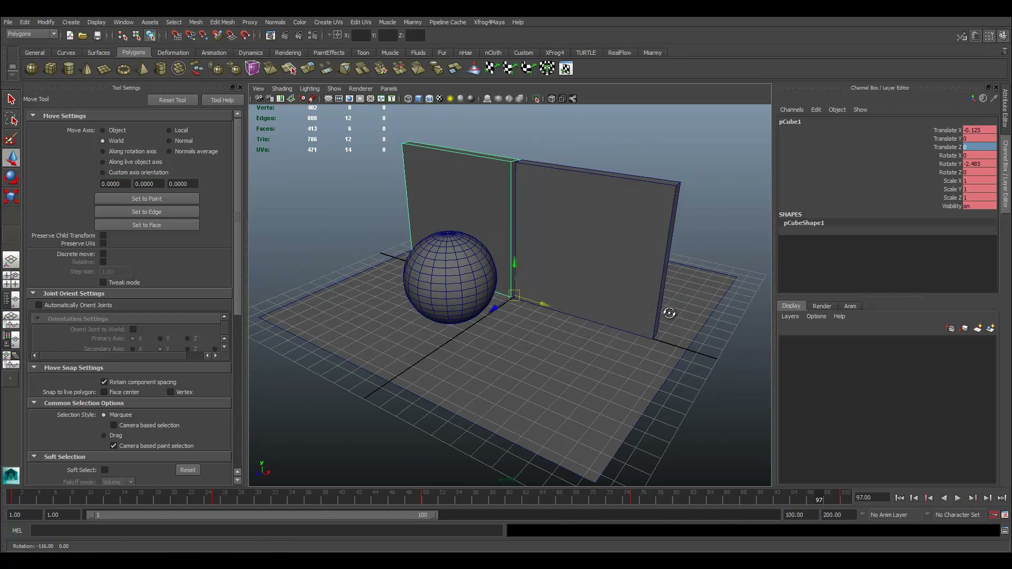Create a polygon cube from shelf
The width and height of the screenshot is (1012, 569).
(50, 68)
